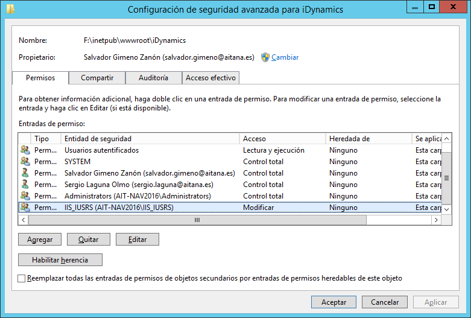Click the Se aplica column header
This screenshot has height=318, width=471.
[x=427, y=139]
